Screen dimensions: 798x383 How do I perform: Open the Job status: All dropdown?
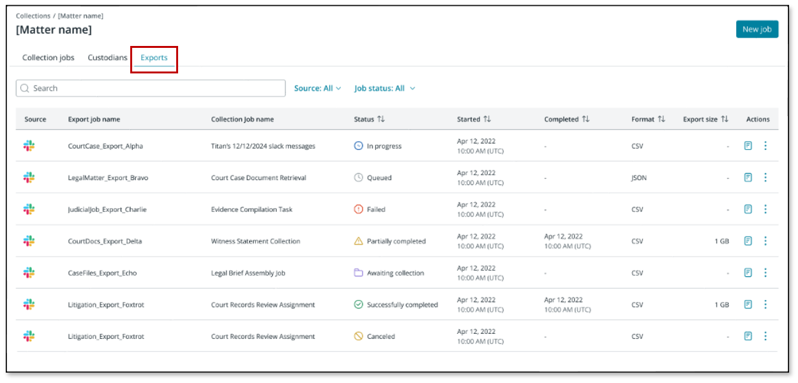384,88
